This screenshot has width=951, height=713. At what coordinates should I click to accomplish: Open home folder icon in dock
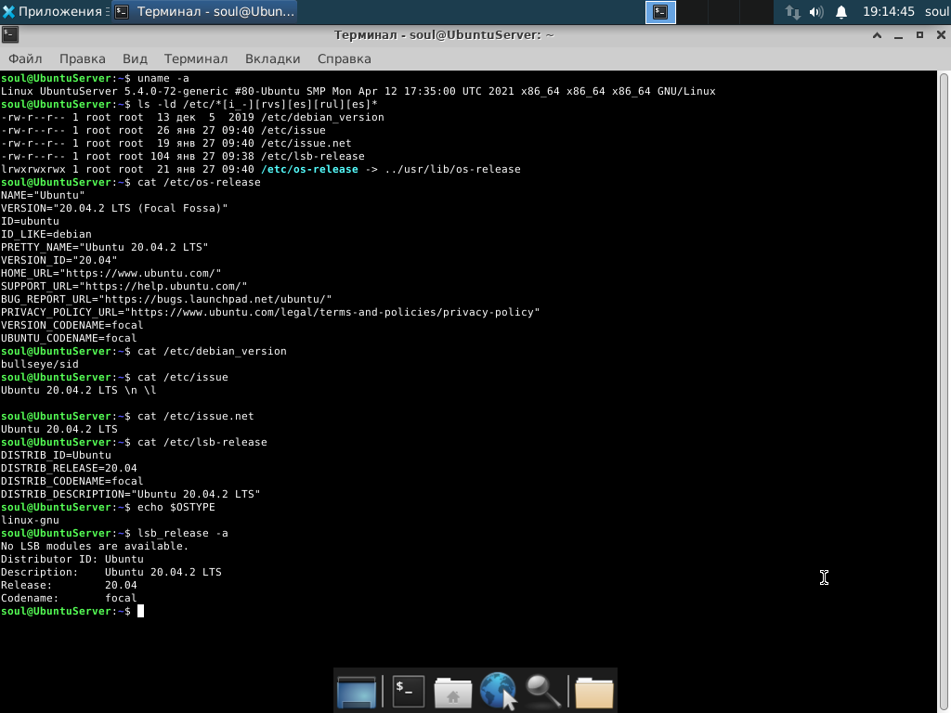[452, 692]
